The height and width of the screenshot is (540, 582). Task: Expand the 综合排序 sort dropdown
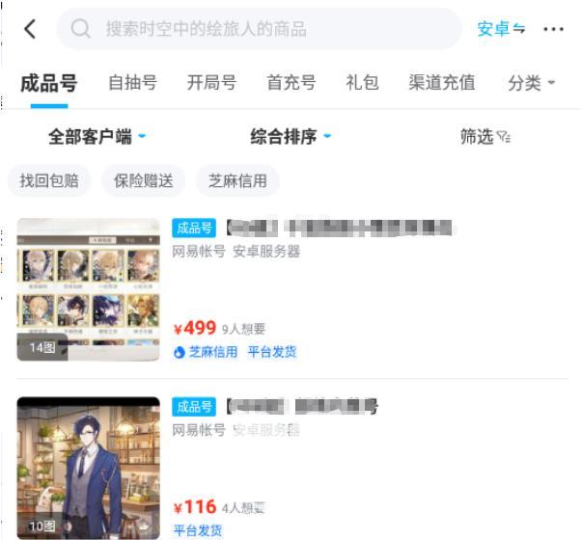(291, 137)
